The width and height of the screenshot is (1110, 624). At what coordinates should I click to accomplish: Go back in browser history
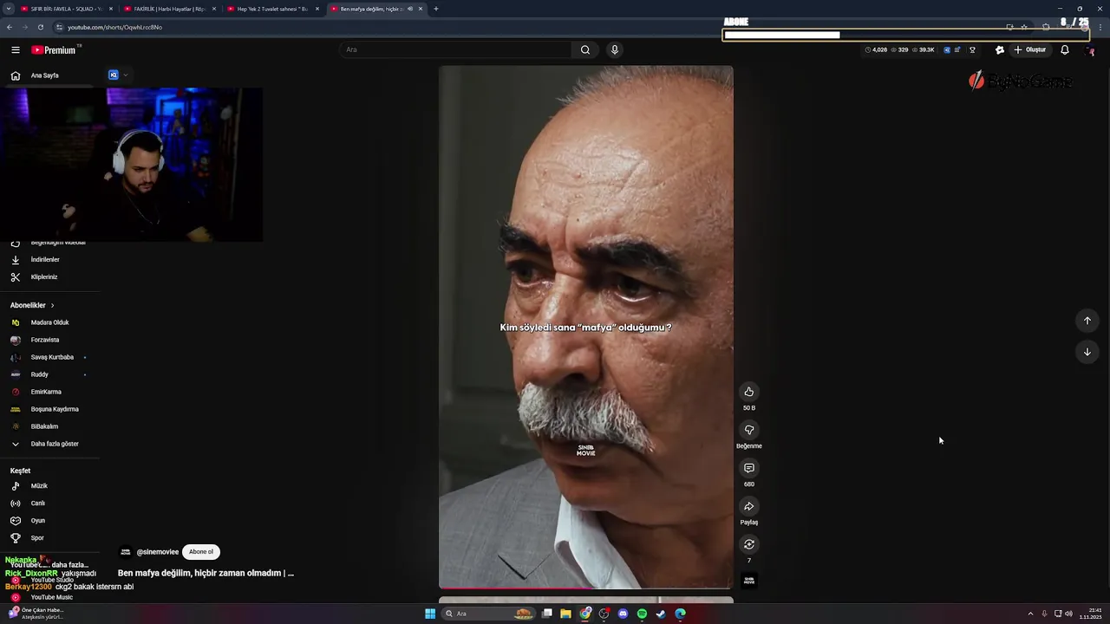(10, 27)
